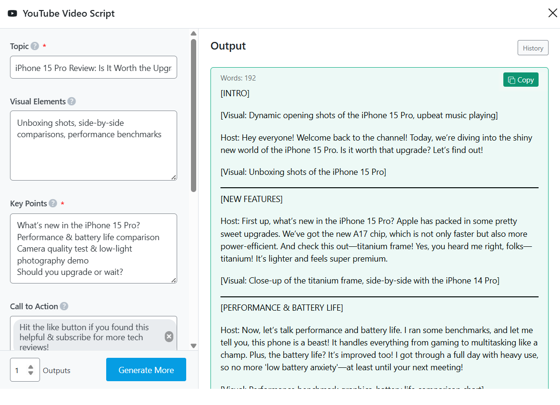This screenshot has width=560, height=405.
Task: Increase the Outputs count with up arrow
Action: [x=31, y=367]
